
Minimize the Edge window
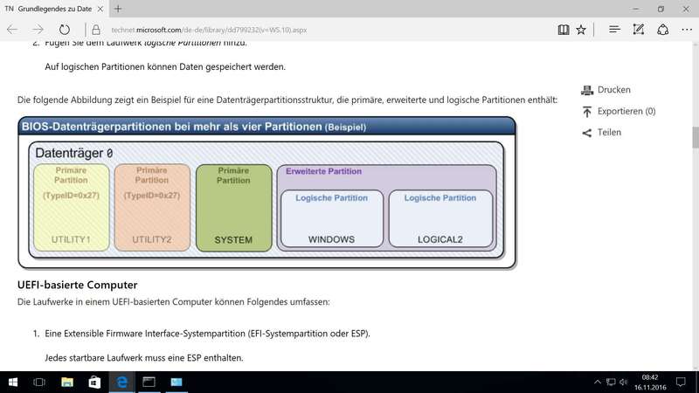[635, 9]
